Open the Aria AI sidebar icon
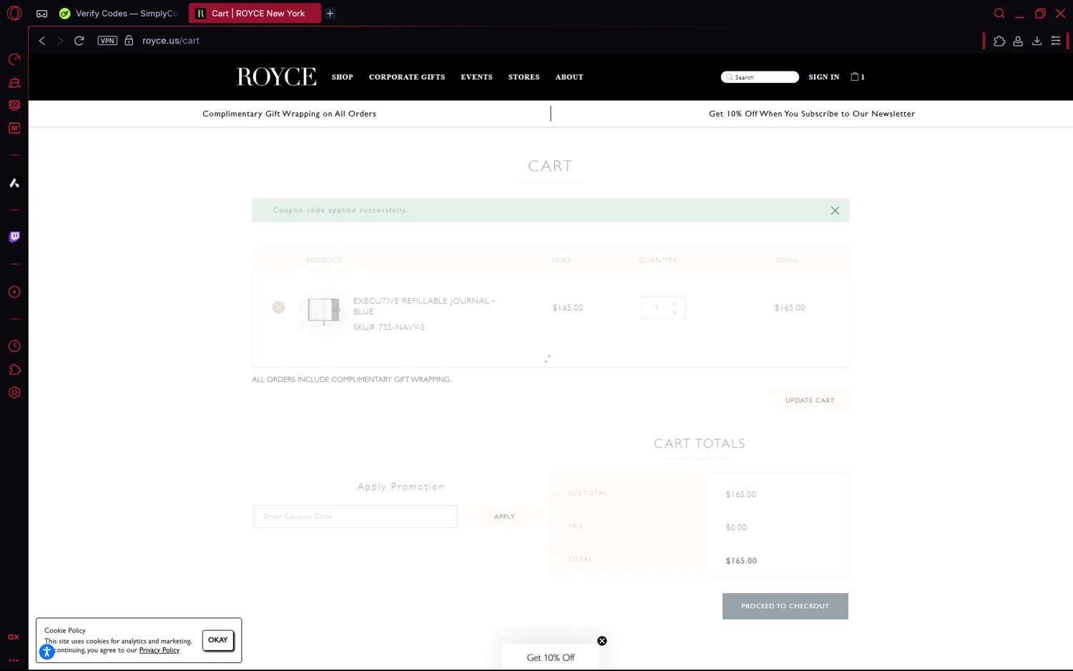The image size is (1073, 671). pos(14,183)
